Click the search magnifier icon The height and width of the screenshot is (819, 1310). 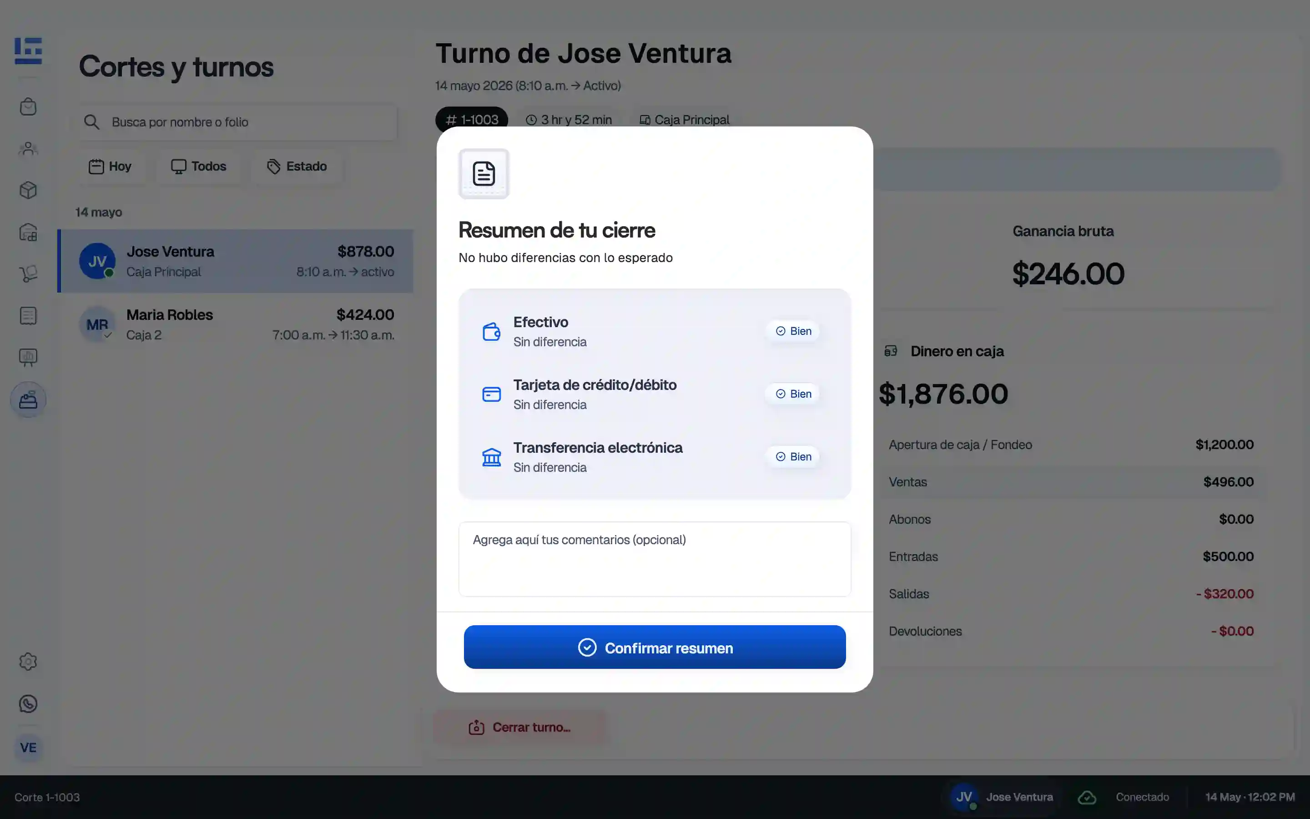91,122
